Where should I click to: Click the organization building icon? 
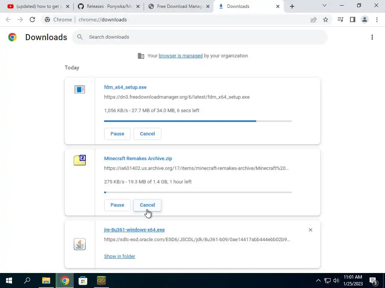pos(141,56)
